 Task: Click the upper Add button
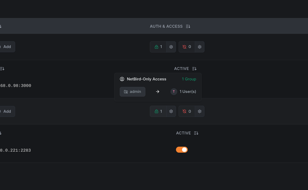click(6, 47)
